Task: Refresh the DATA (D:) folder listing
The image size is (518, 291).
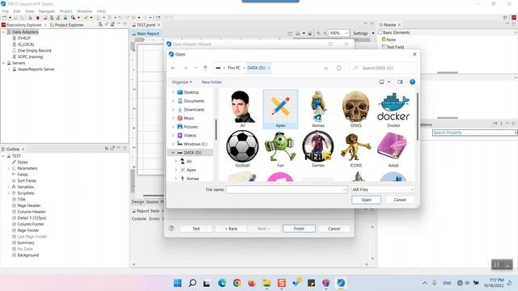Action: point(338,68)
